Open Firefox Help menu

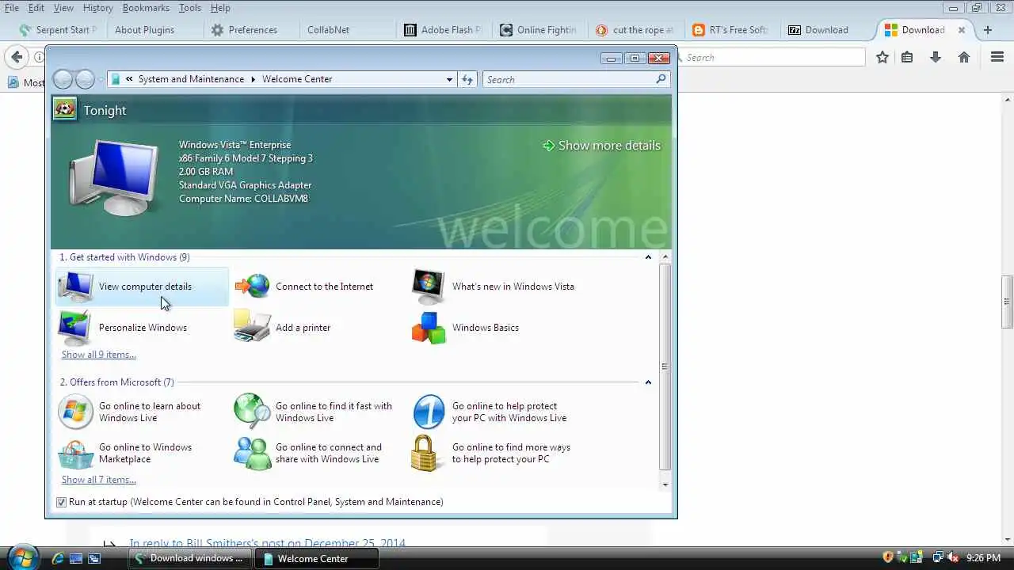click(x=220, y=8)
